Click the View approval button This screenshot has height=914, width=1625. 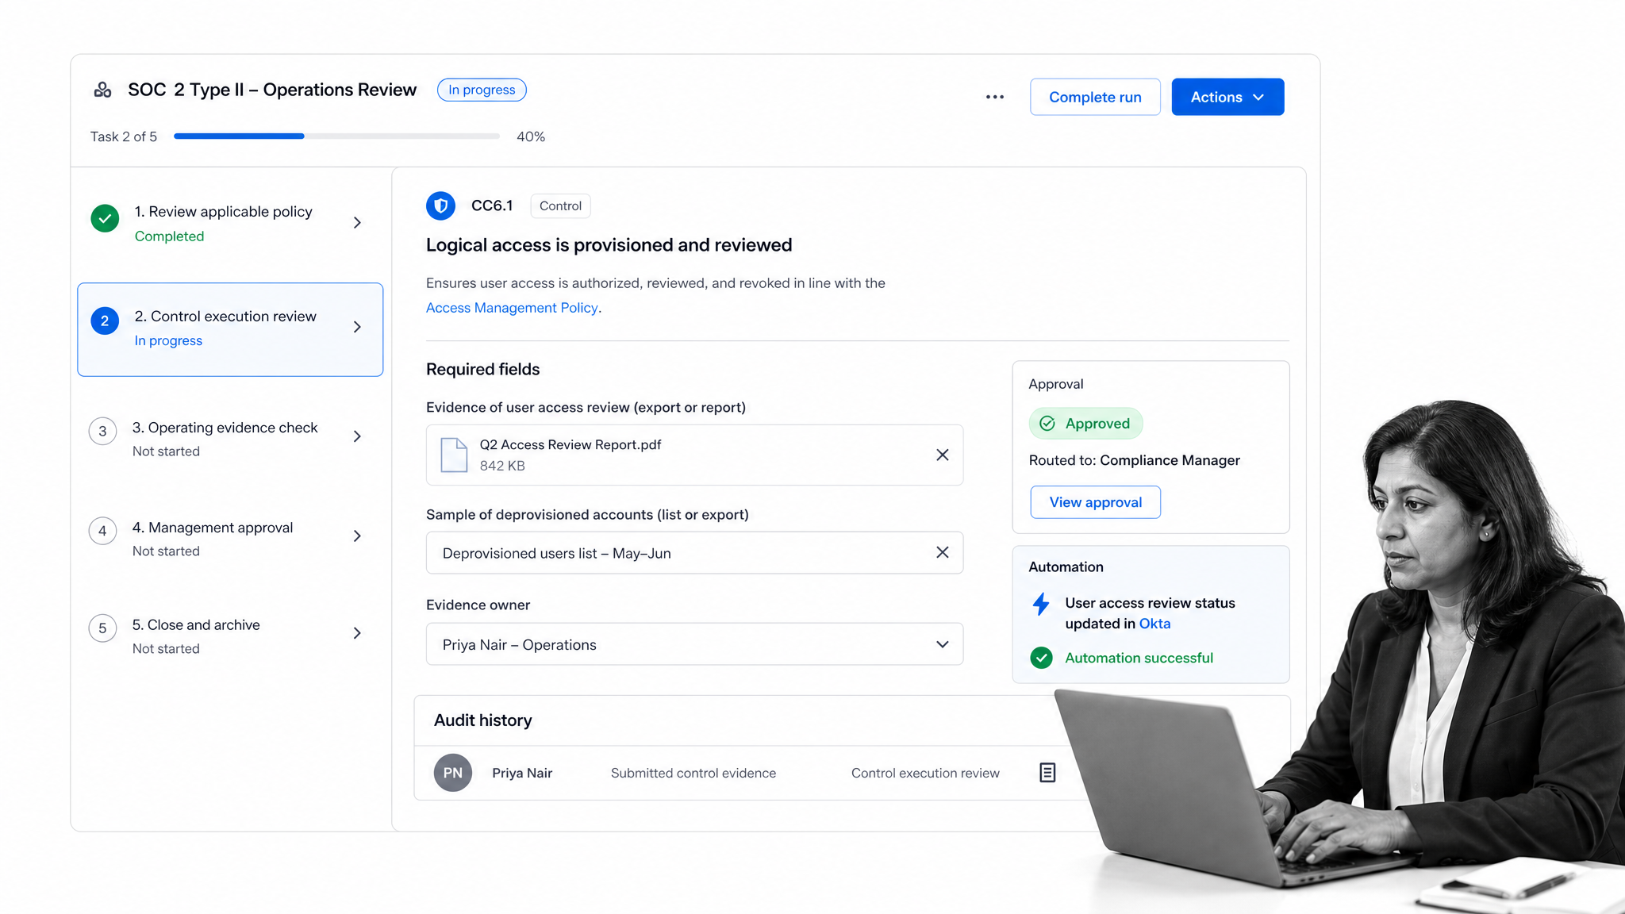pyautogui.click(x=1095, y=502)
